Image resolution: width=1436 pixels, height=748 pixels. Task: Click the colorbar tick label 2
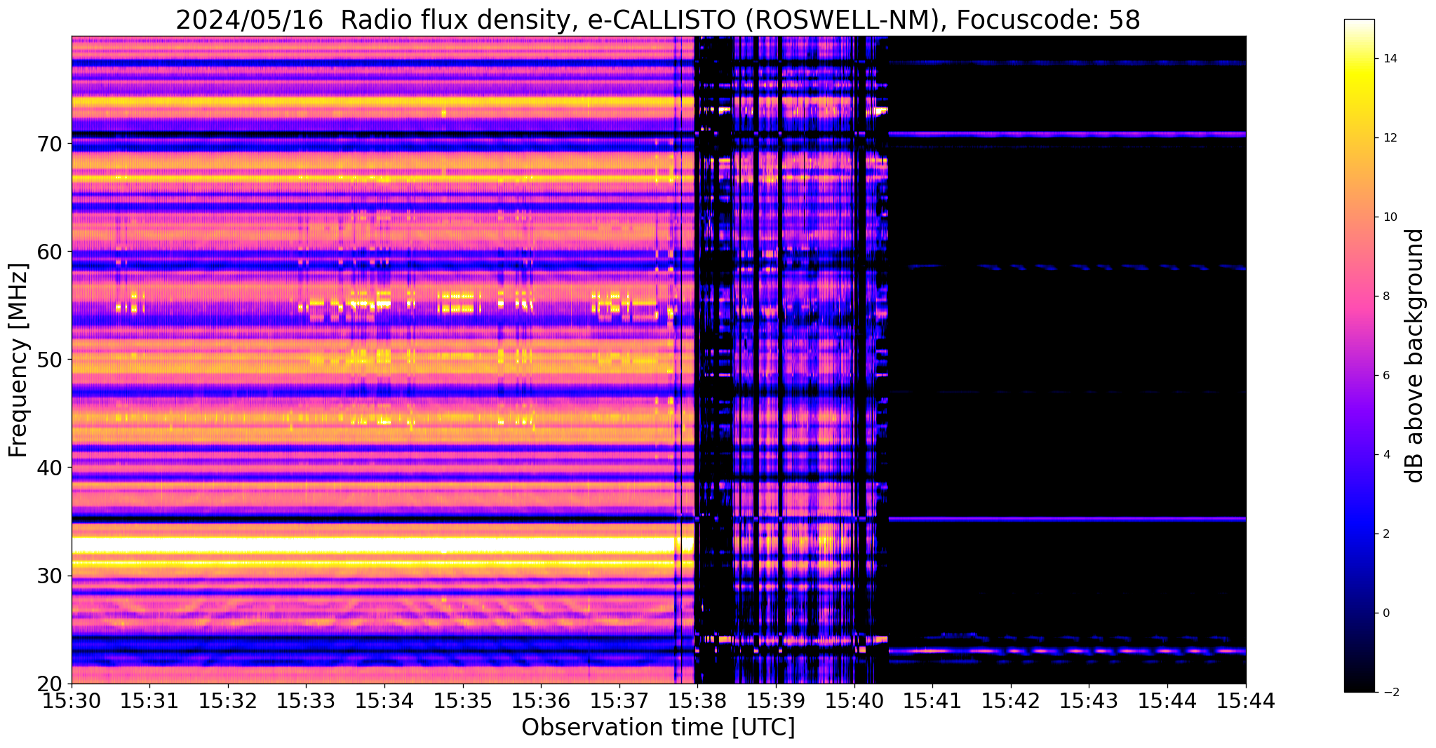(x=1386, y=534)
